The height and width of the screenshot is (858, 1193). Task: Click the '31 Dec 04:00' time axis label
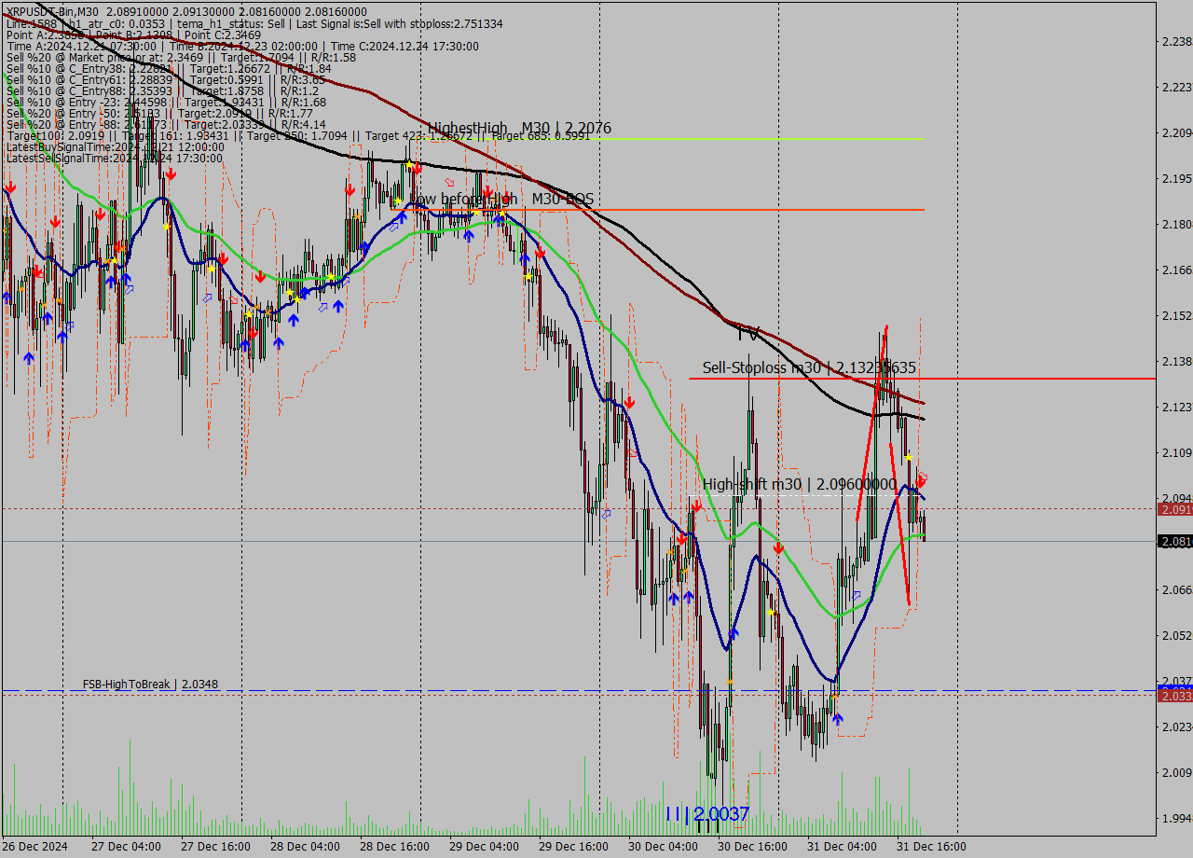point(842,847)
